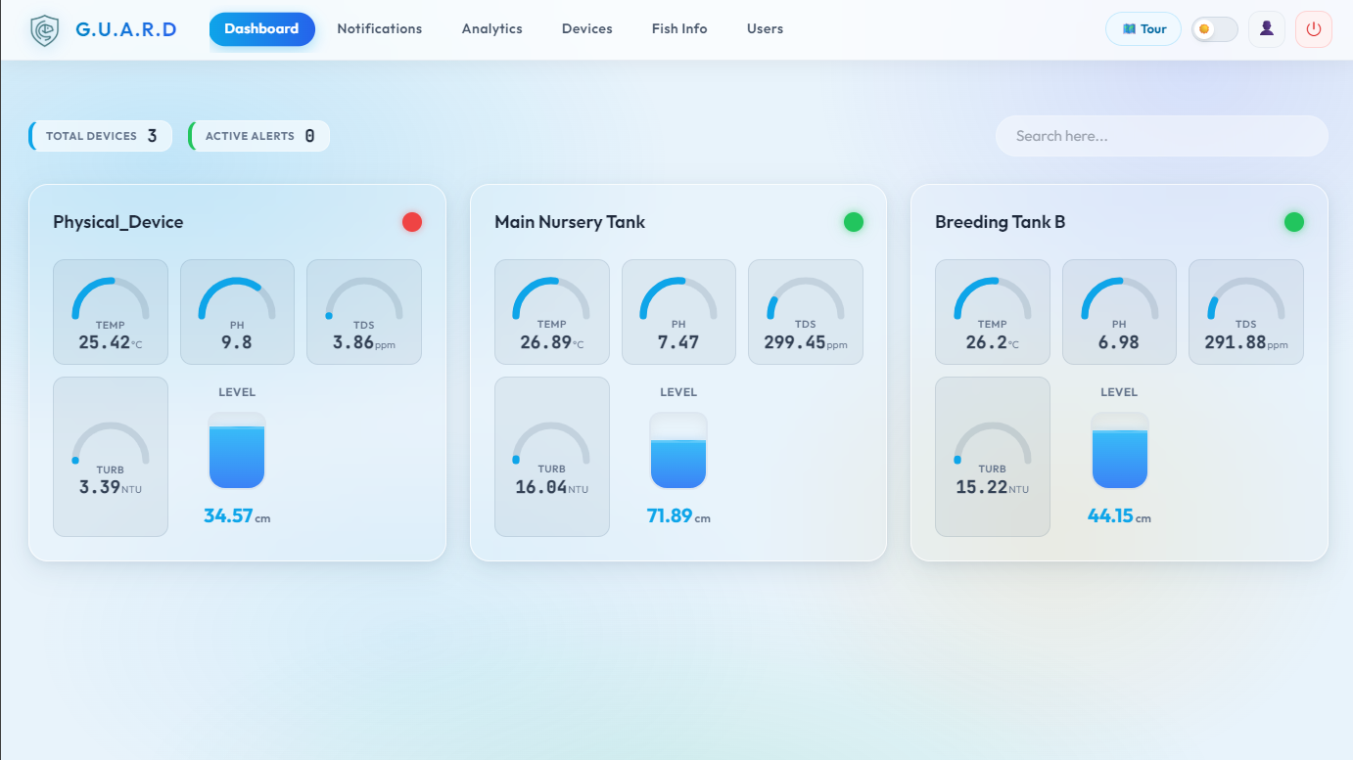Viewport: 1353px width, 760px height.
Task: Click the PH gauge showing 9.8
Action: [237, 312]
